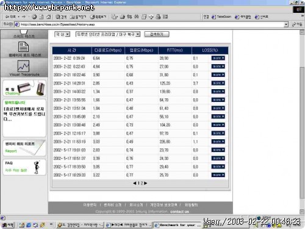This screenshot has height=229, width=305.
Task: Click more for 2003-2-22 0:39:24 row
Action: coord(218,58)
